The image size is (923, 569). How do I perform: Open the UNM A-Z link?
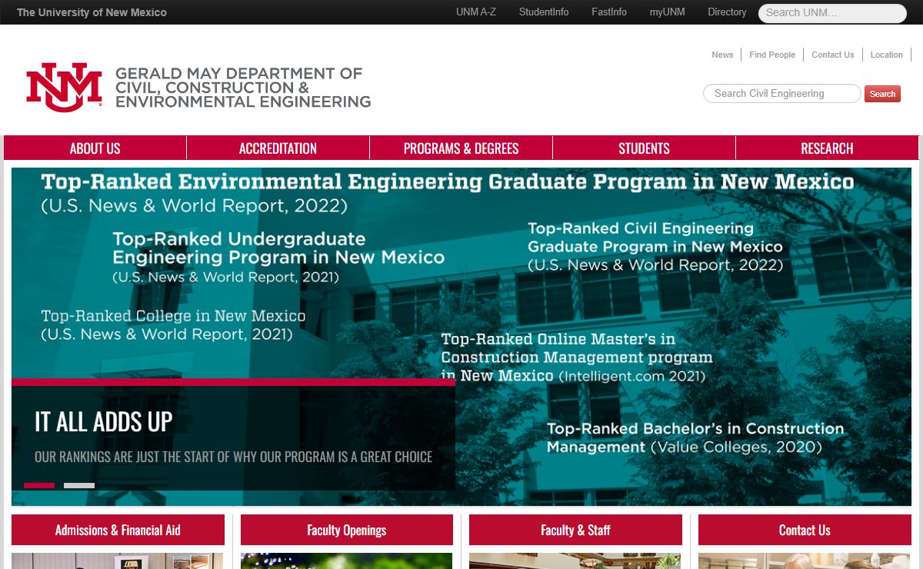[x=475, y=12]
